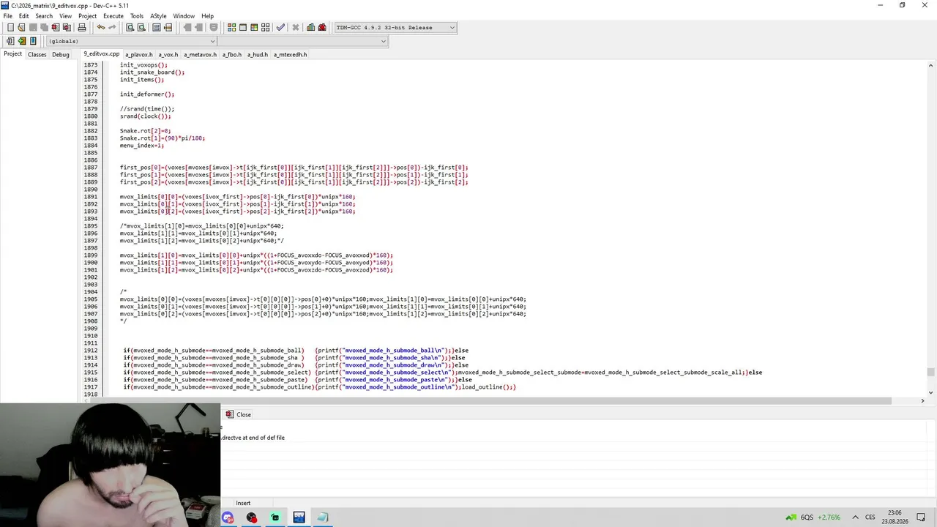Open the Execute menu
The image size is (937, 527).
pyautogui.click(x=113, y=16)
